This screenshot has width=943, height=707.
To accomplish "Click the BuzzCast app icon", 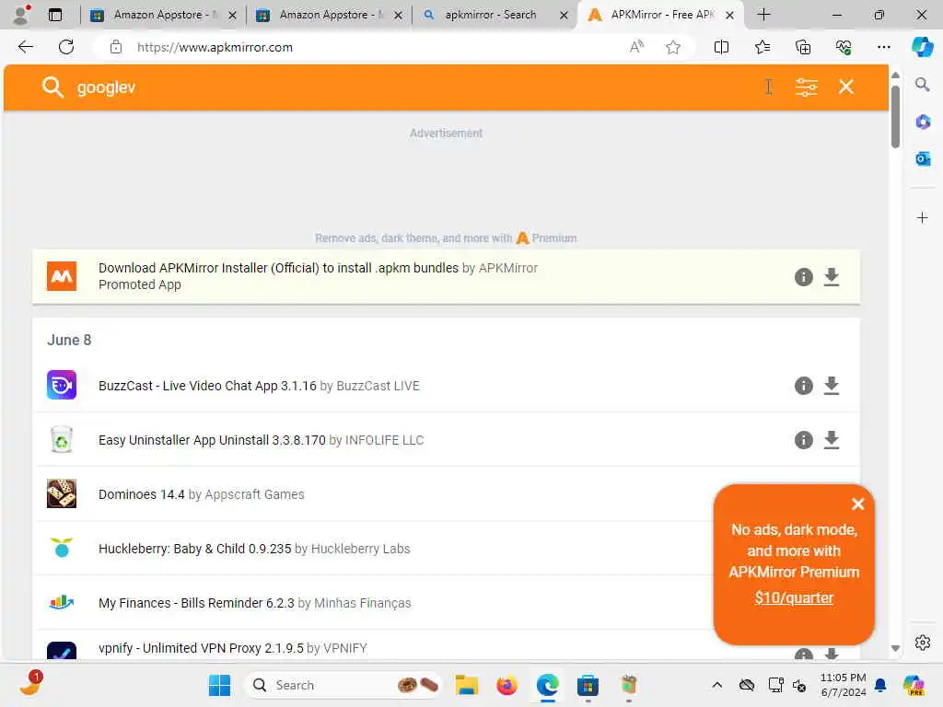I will pos(62,385).
